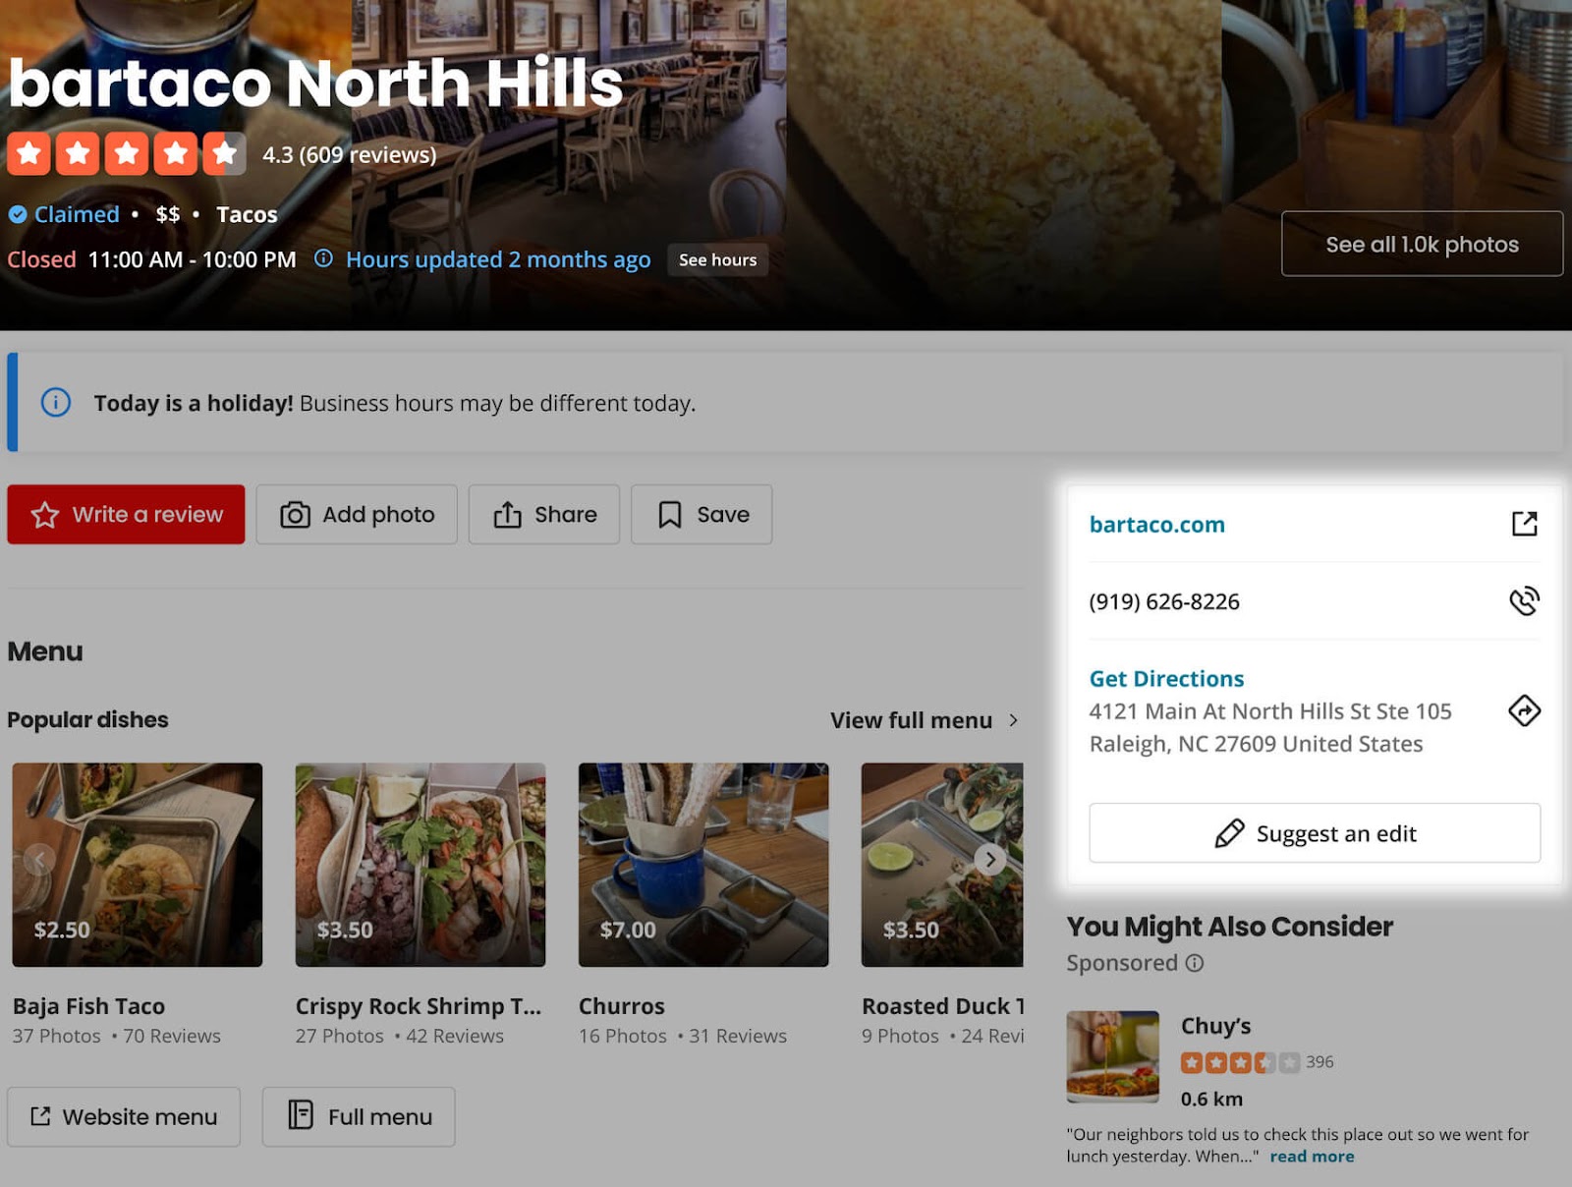Open the Baja Fish Taco photo thumbnail
The height and width of the screenshot is (1187, 1572).
coord(136,863)
